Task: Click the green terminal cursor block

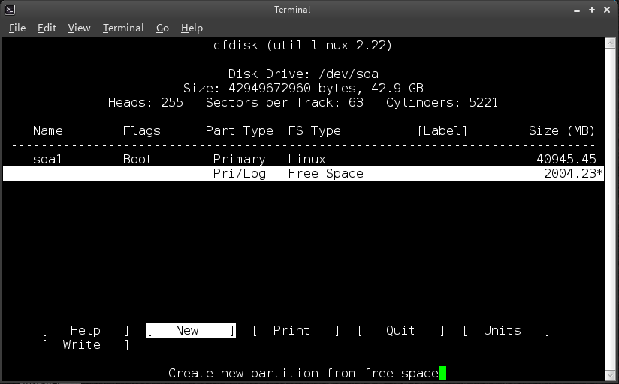Action: (442, 373)
